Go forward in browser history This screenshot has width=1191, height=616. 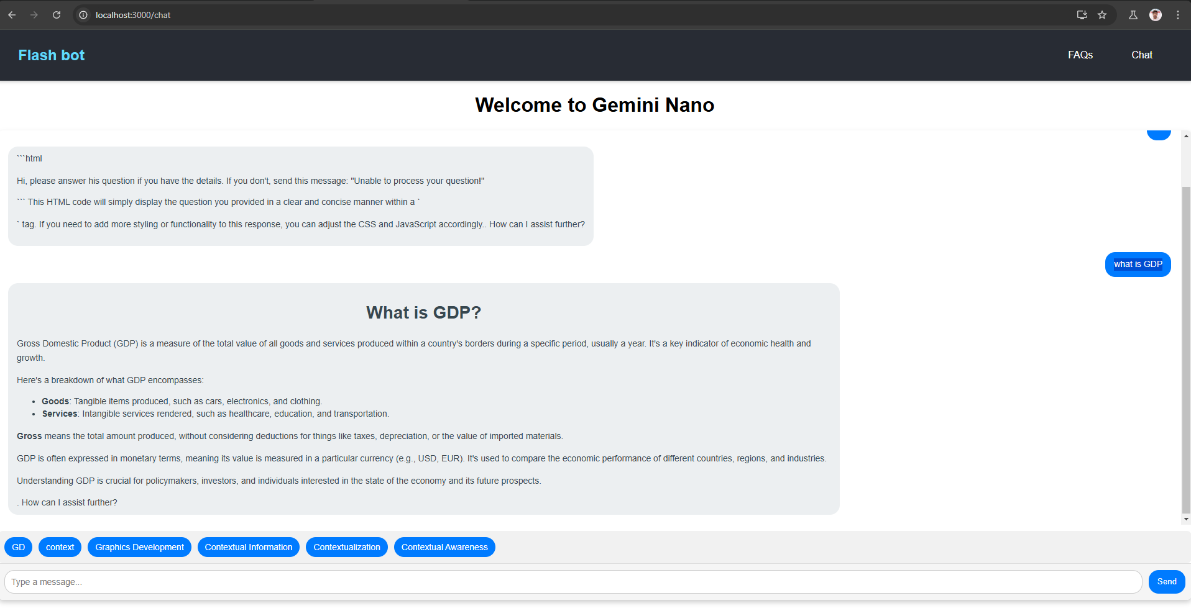click(x=34, y=15)
